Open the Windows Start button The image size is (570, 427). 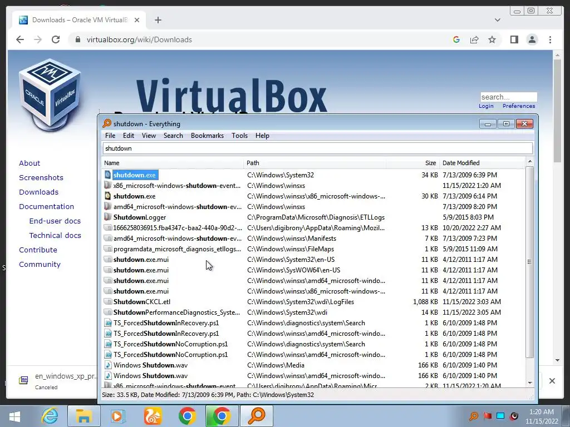click(14, 416)
